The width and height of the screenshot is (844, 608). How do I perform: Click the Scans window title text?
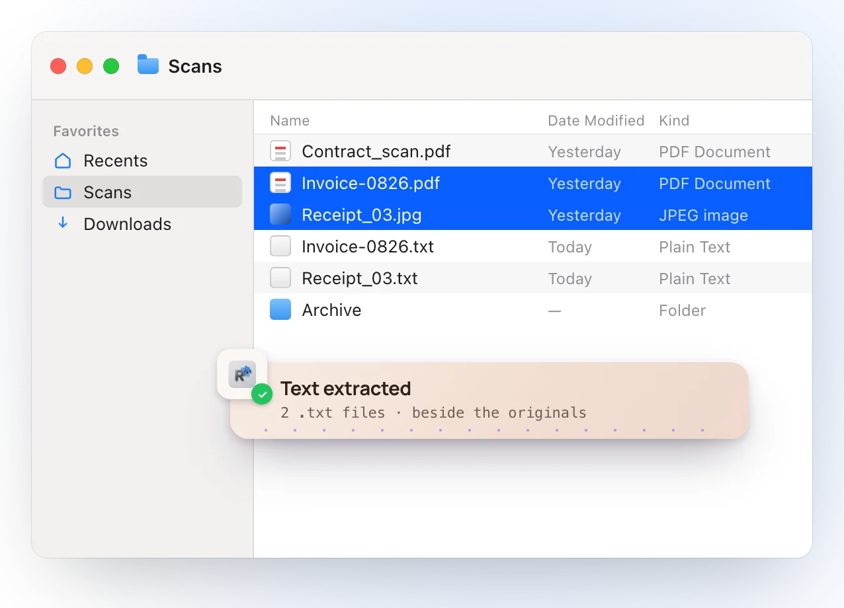click(x=195, y=66)
